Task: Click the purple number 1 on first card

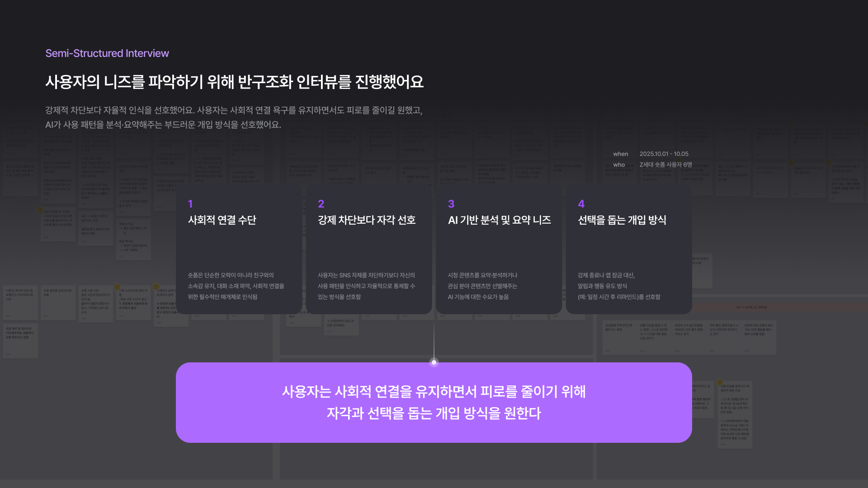Action: tap(190, 204)
